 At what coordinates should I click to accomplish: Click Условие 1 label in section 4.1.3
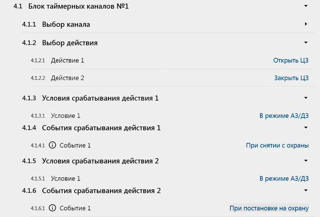[66, 116]
